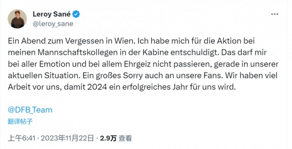
Task: Click the blue verified badge icon
Action: point(76,14)
